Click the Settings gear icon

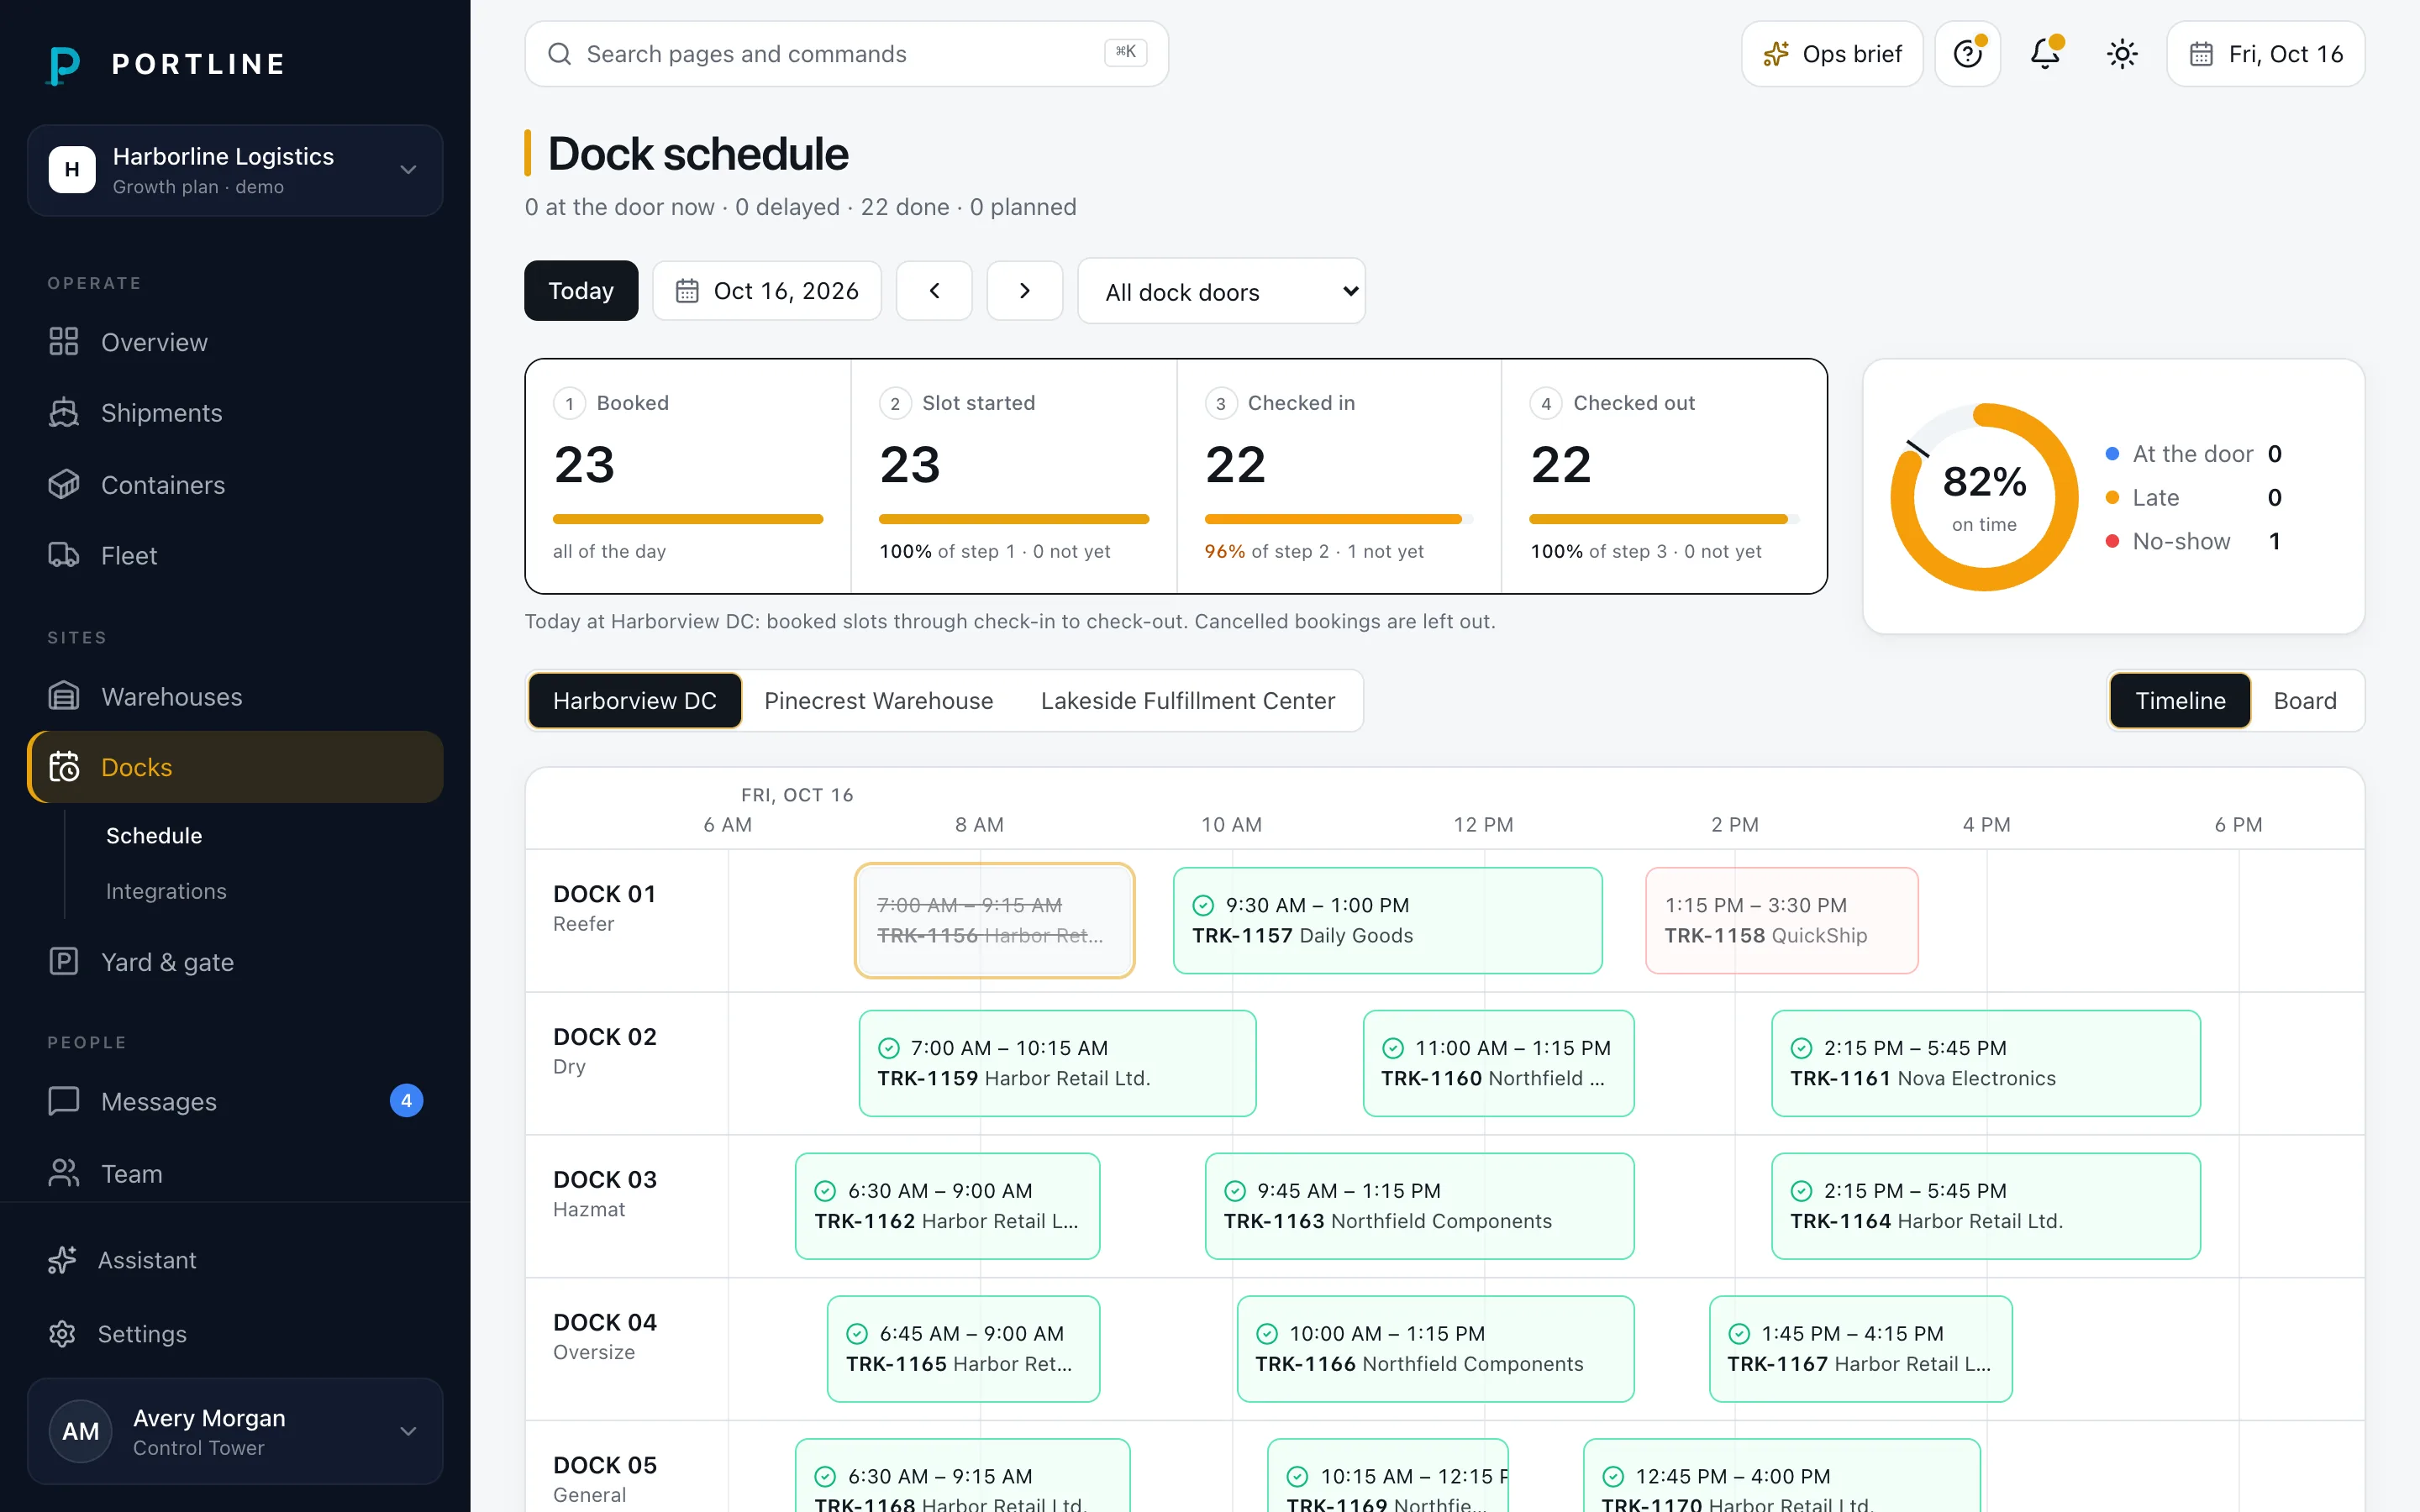coord(62,1334)
